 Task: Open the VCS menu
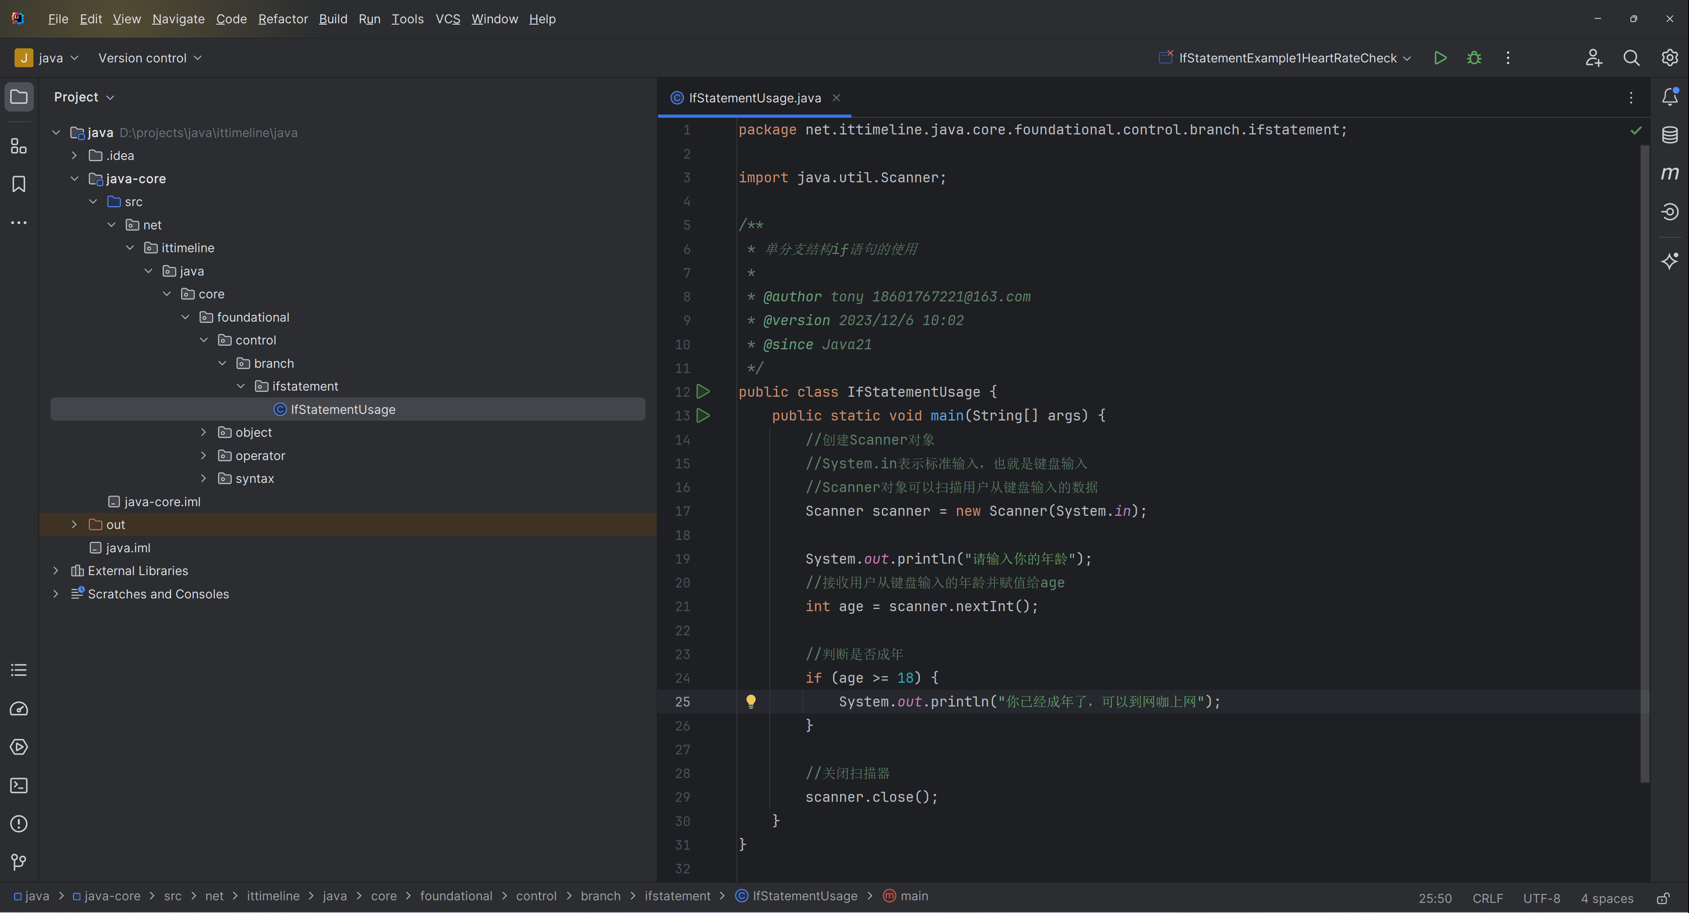(x=448, y=19)
